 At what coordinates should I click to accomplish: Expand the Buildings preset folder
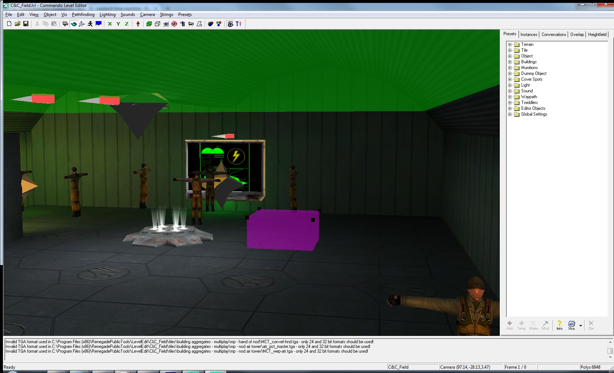(510, 62)
